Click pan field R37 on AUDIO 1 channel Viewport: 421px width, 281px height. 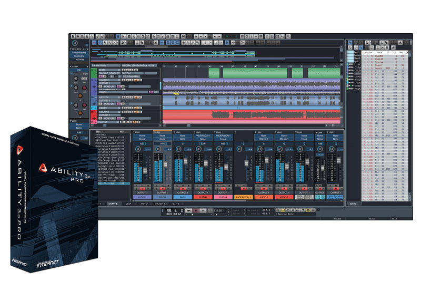[142, 144]
